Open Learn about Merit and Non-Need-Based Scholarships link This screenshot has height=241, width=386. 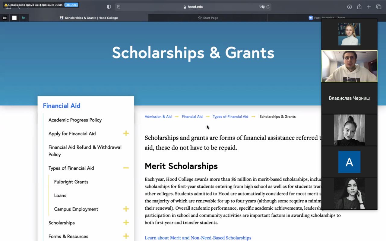coord(198,238)
